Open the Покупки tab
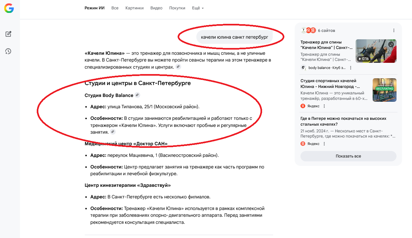Screen dimensions: 412x238 [177, 8]
